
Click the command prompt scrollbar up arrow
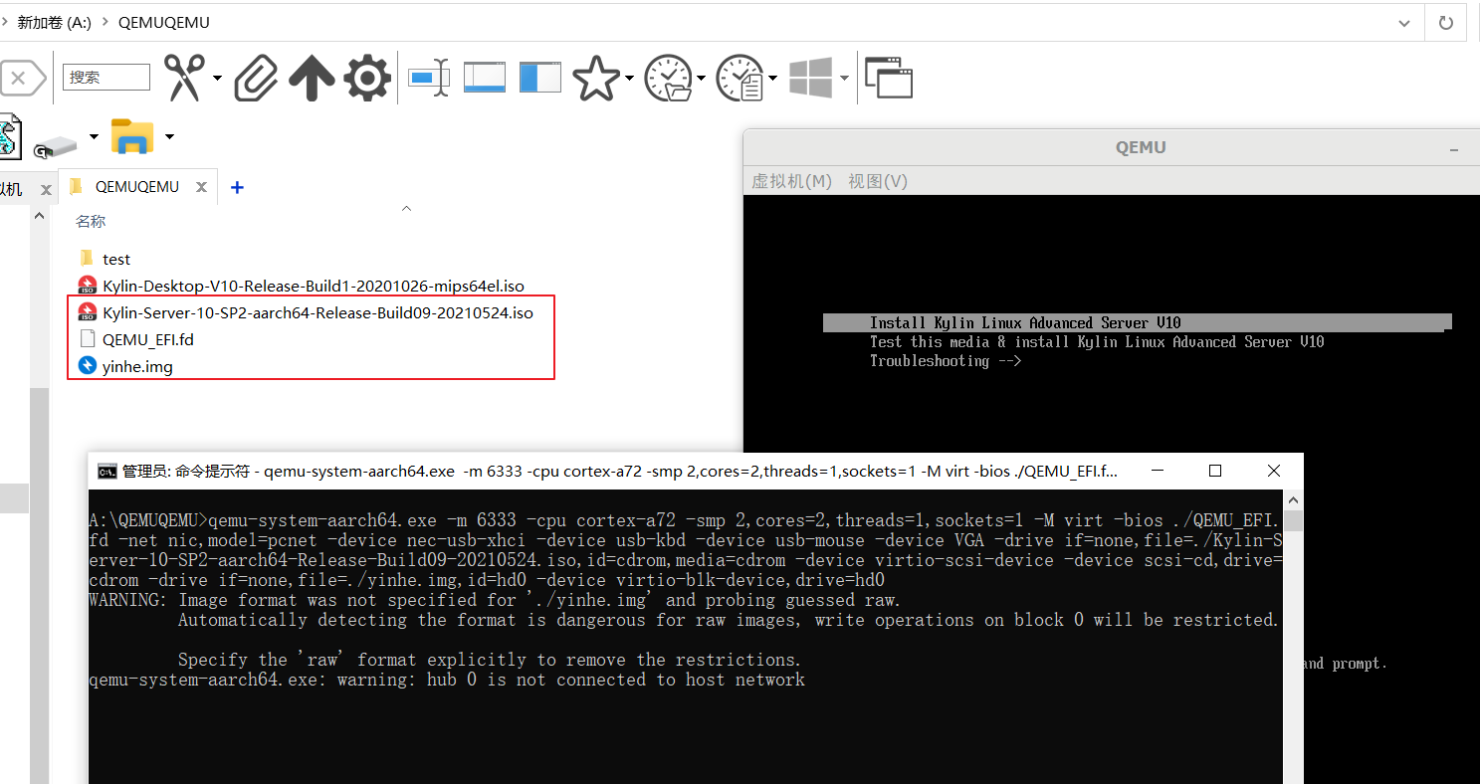[1292, 498]
